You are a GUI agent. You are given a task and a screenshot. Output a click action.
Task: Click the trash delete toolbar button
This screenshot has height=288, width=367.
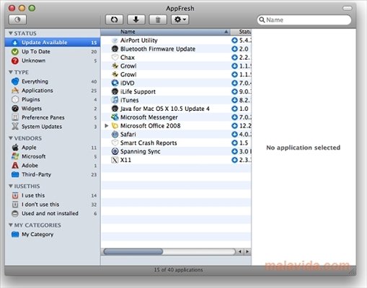pos(158,19)
